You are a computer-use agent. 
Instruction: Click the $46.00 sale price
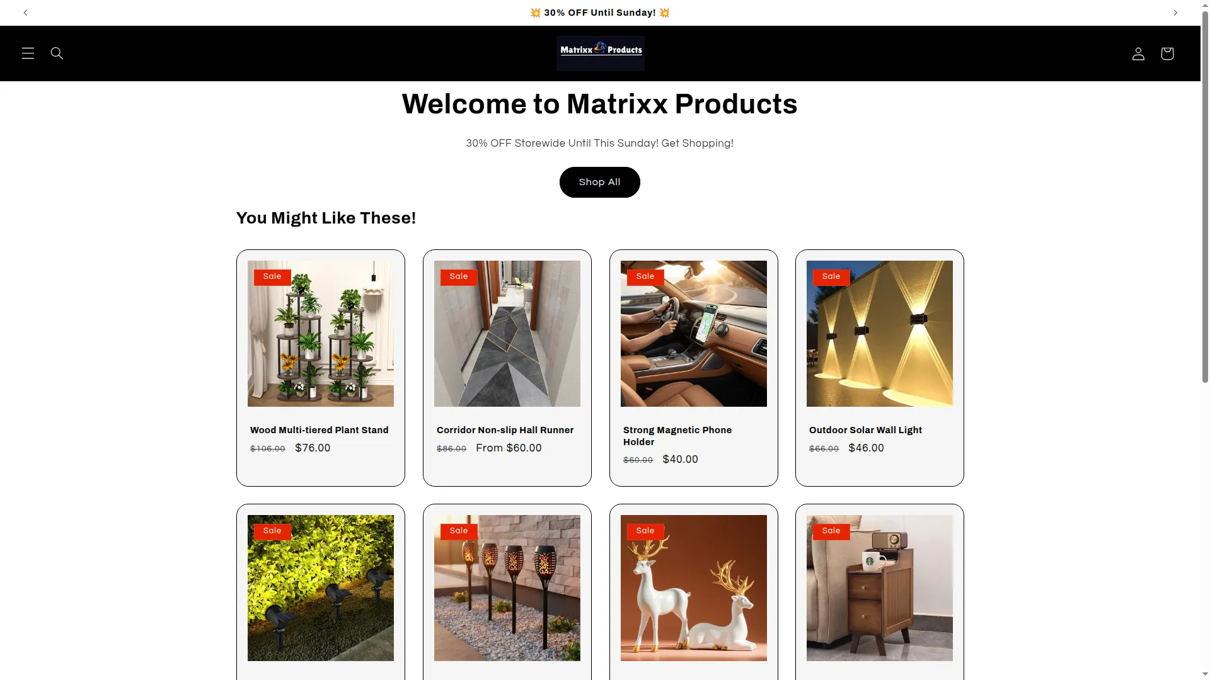click(866, 448)
